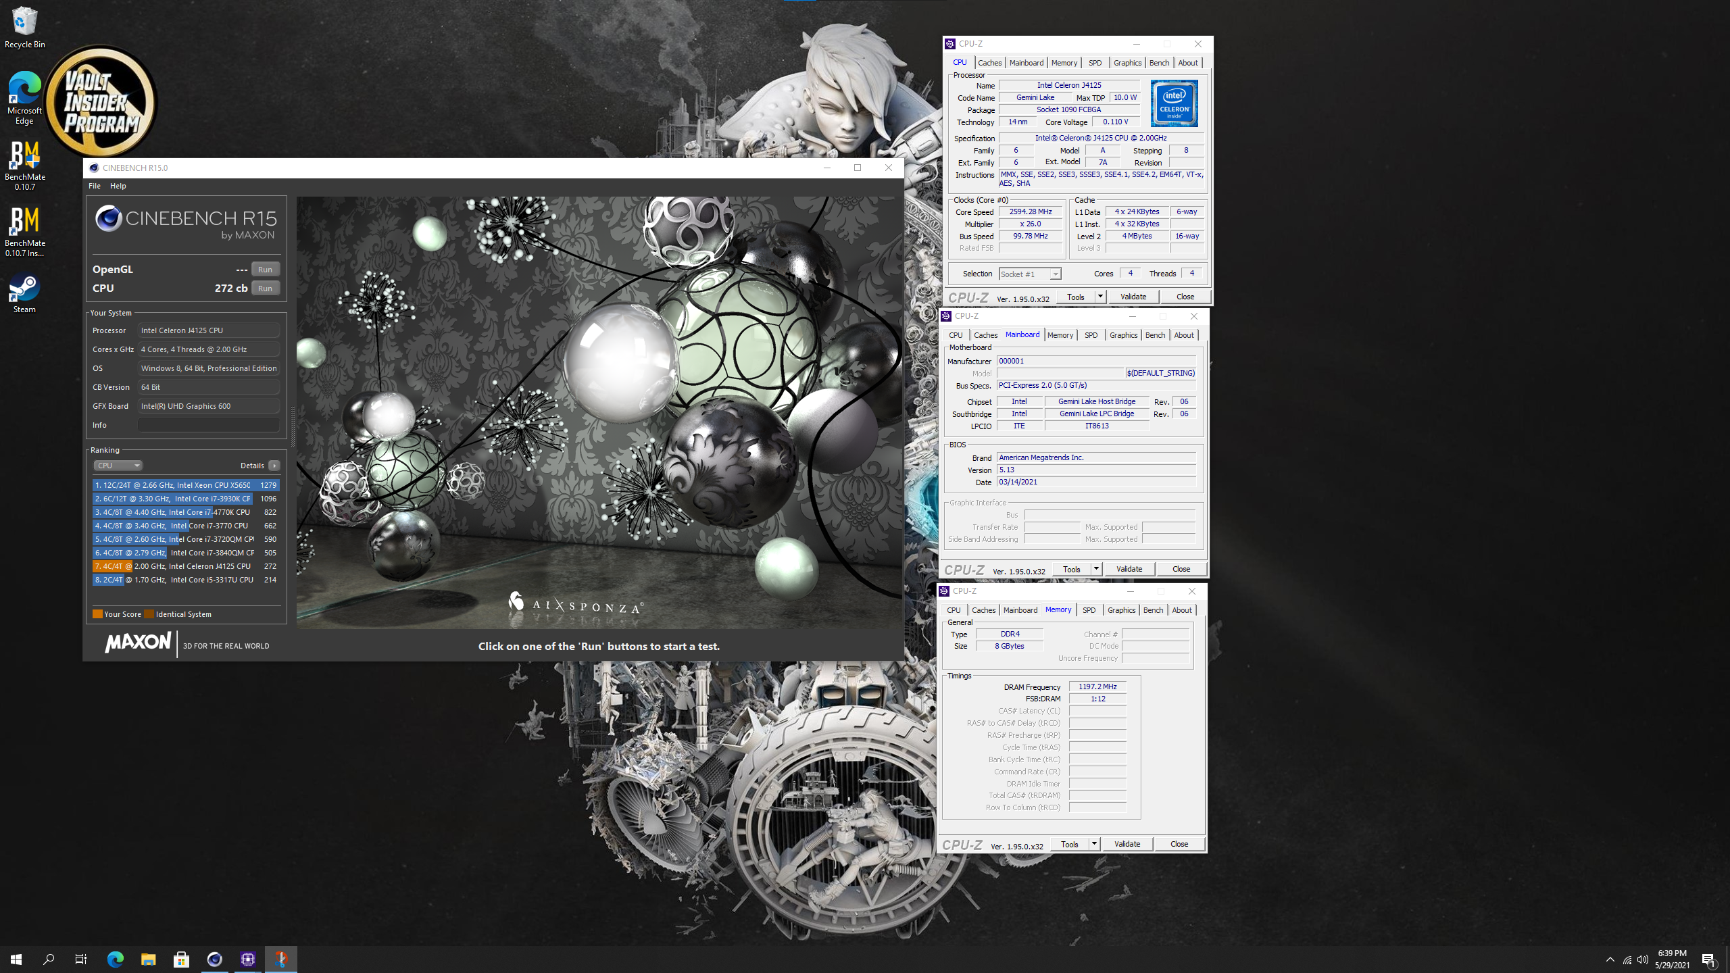1730x973 pixels.
Task: Open the Recycle Bin desktop icon
Action: (24, 27)
